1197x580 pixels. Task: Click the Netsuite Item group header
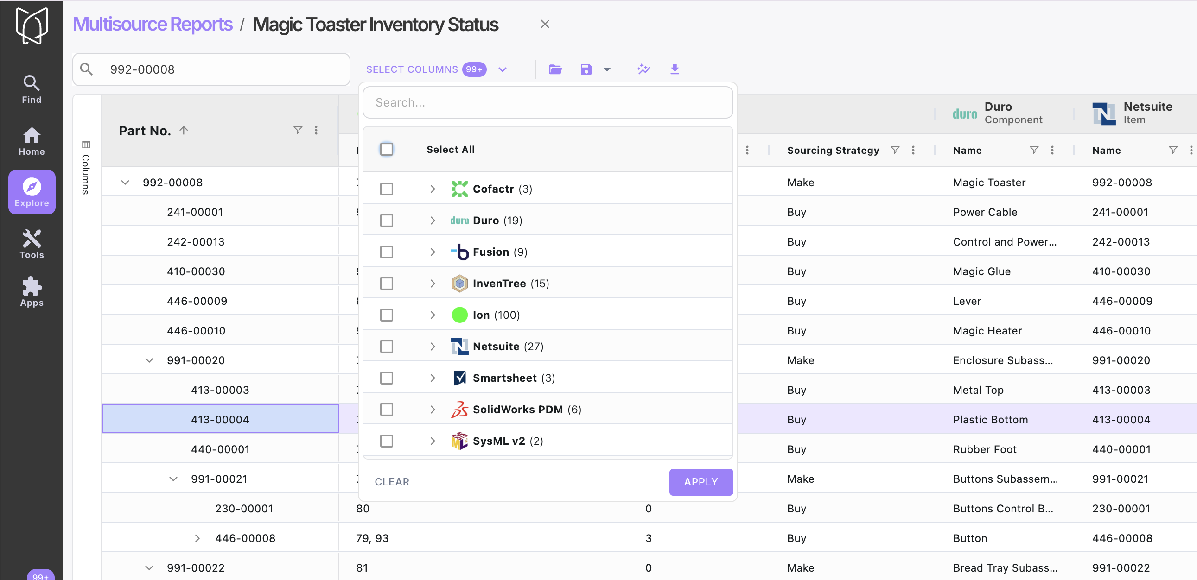point(1133,113)
